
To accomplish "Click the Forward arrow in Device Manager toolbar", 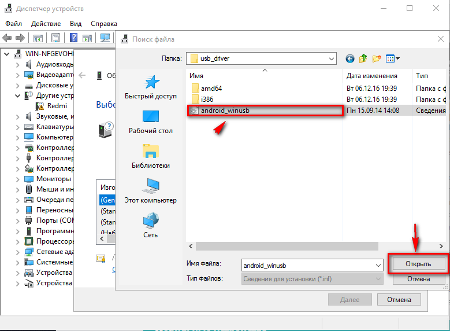I will pos(20,38).
